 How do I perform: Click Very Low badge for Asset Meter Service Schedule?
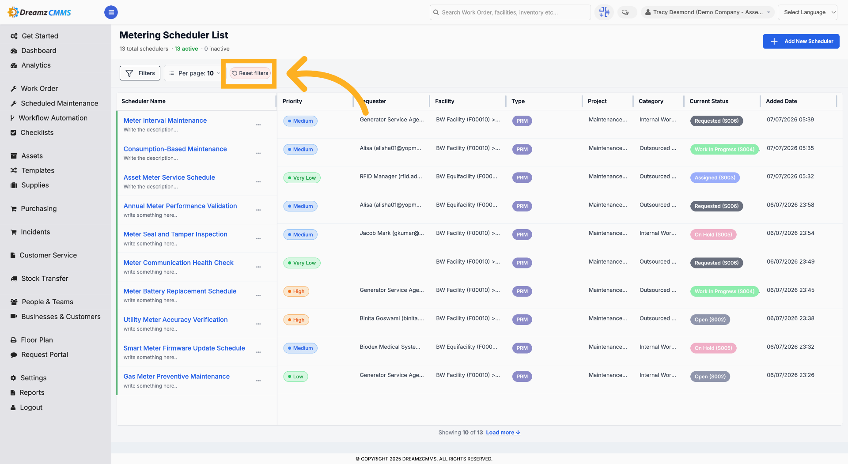(302, 178)
